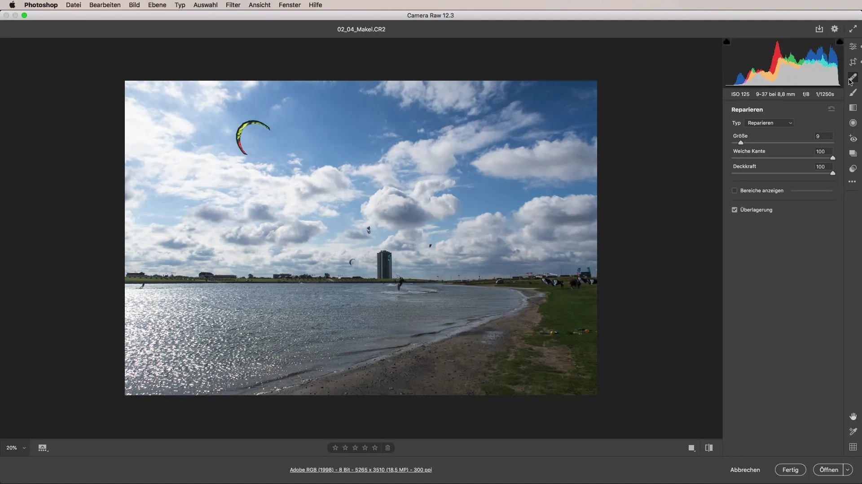The image size is (862, 484).
Task: Open the Fenster menu
Action: (290, 5)
